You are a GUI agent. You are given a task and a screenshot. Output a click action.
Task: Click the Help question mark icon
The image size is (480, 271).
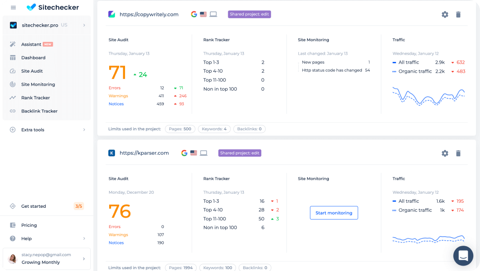[13, 238]
